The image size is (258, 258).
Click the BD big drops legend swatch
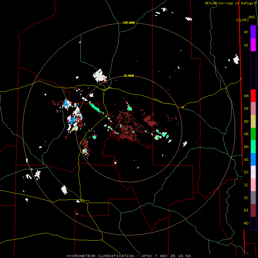[253, 122]
